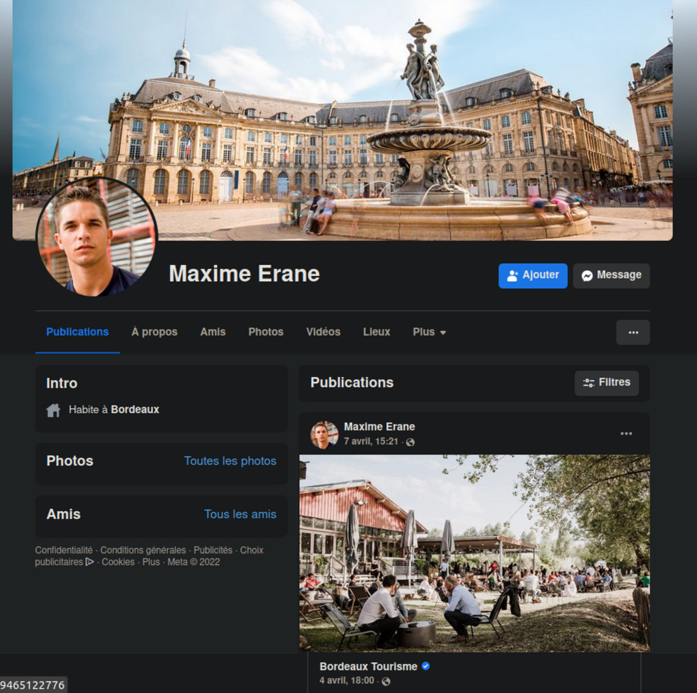Switch to the À propos tab
Image resolution: width=697 pixels, height=693 pixels.
(154, 332)
